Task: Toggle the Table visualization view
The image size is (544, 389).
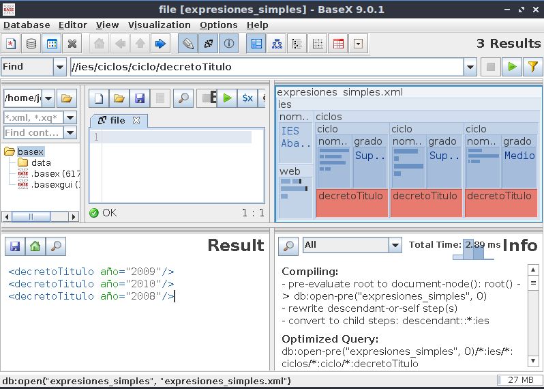Action: pos(338,44)
